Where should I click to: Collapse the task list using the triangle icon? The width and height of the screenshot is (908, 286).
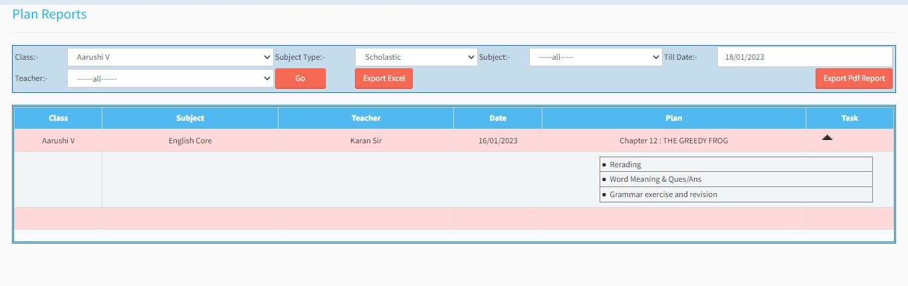pyautogui.click(x=827, y=137)
